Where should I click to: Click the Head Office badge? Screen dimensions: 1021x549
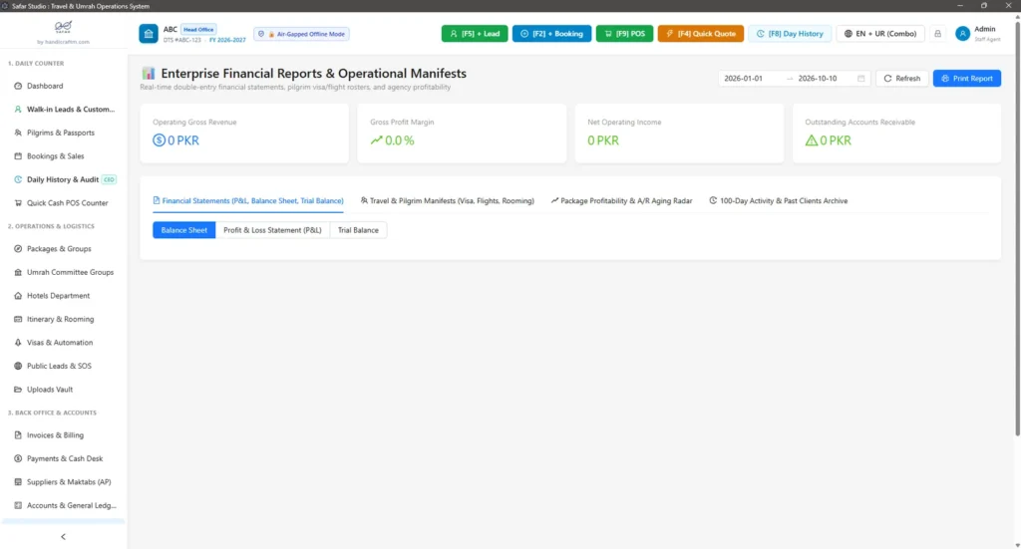coord(198,29)
